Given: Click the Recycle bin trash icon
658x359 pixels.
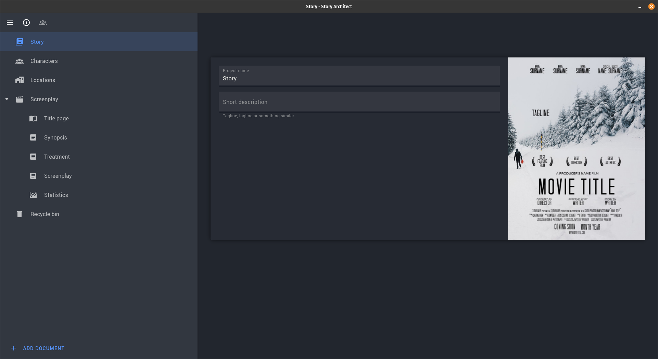Looking at the screenshot, I should point(20,214).
